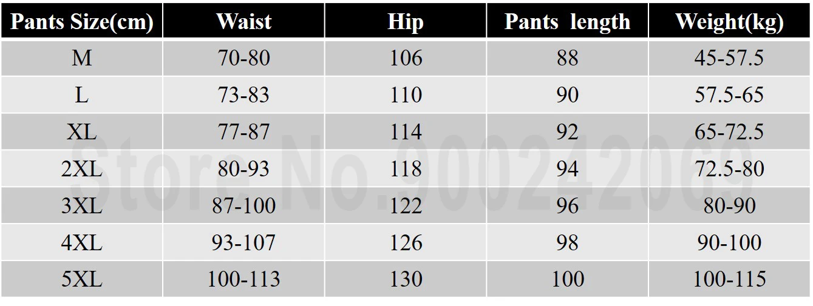Image resolution: width=813 pixels, height=306 pixels.
Task: Click the L size cell
Action: [81, 95]
